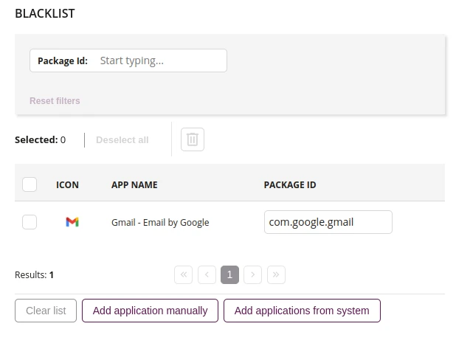This screenshot has height=346, width=456.
Task: Click the BLACKLIST heading
Action: [45, 13]
